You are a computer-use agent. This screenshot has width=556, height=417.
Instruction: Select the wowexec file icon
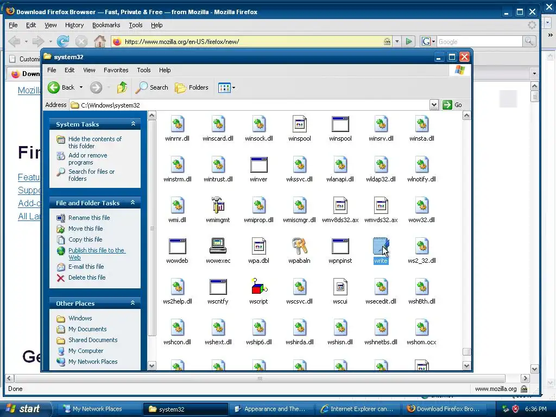point(218,246)
